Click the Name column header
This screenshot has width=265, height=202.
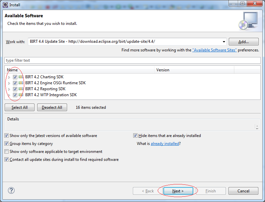79,70
